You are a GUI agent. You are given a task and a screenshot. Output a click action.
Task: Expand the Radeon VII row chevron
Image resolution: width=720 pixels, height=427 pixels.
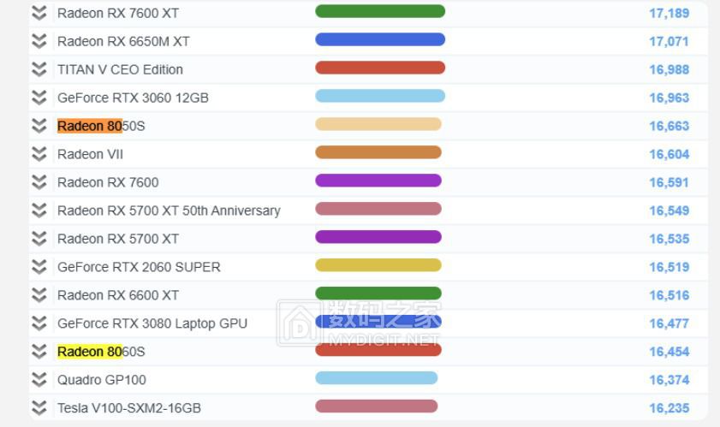click(x=39, y=154)
